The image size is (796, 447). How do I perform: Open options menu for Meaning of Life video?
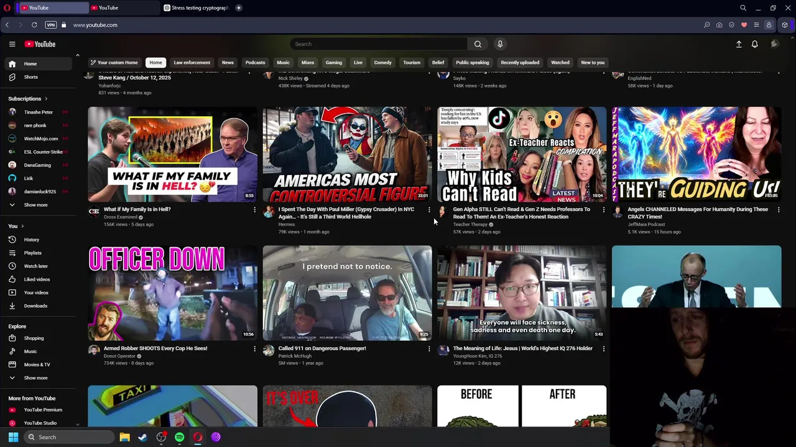(x=603, y=349)
